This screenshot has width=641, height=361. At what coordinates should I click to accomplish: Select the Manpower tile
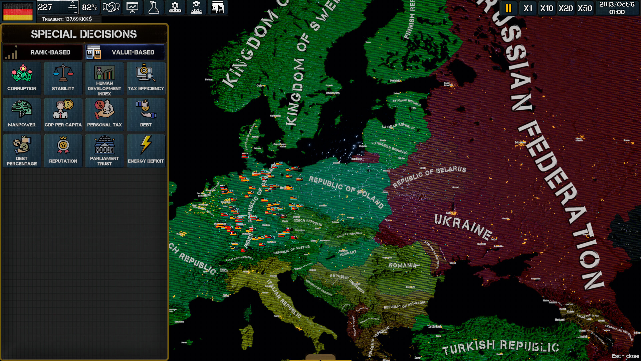coord(22,114)
